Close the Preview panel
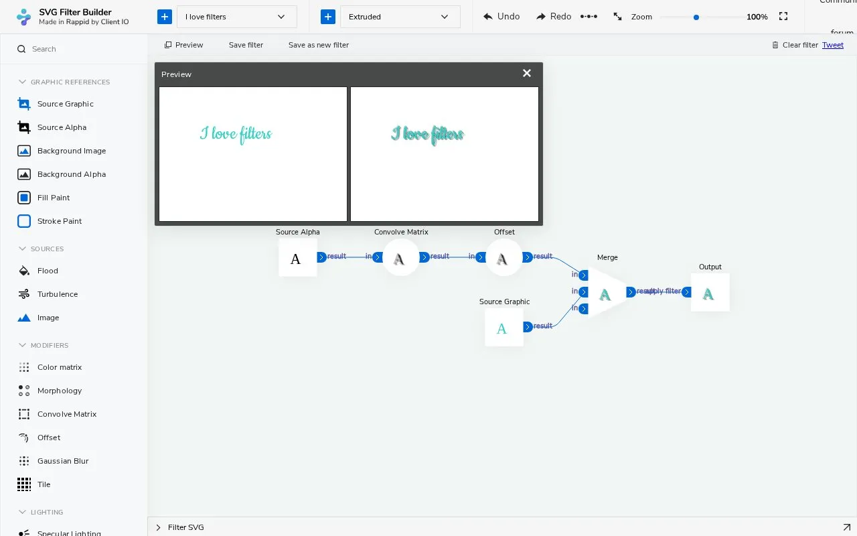 point(527,73)
